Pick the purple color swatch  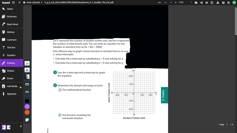27,107
